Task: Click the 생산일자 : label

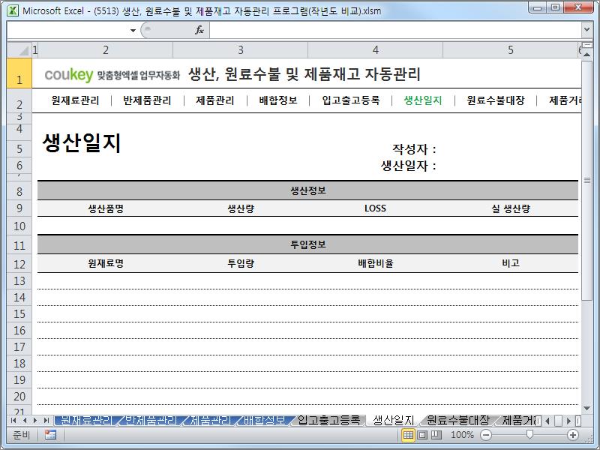Action: click(408, 166)
